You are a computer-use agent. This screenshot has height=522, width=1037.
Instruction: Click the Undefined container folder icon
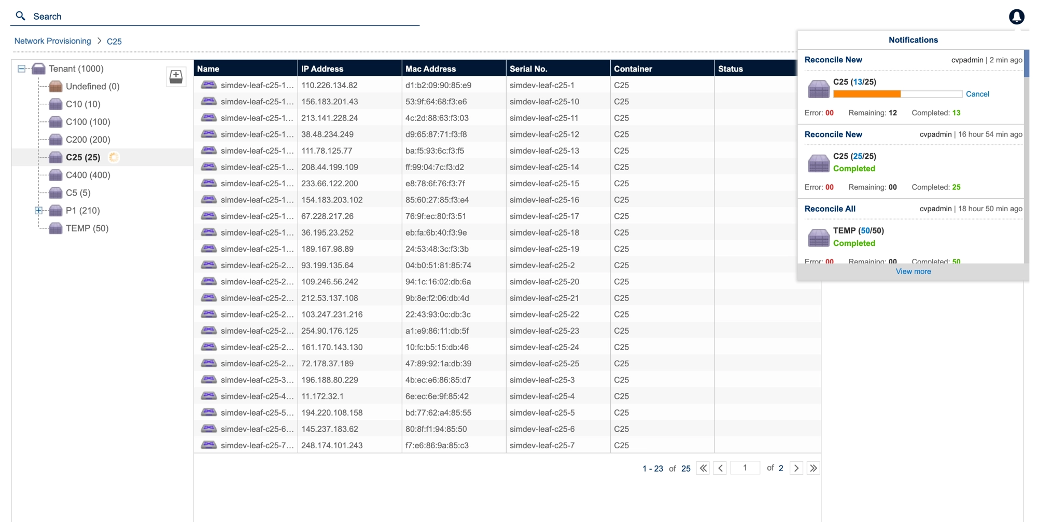tap(55, 87)
